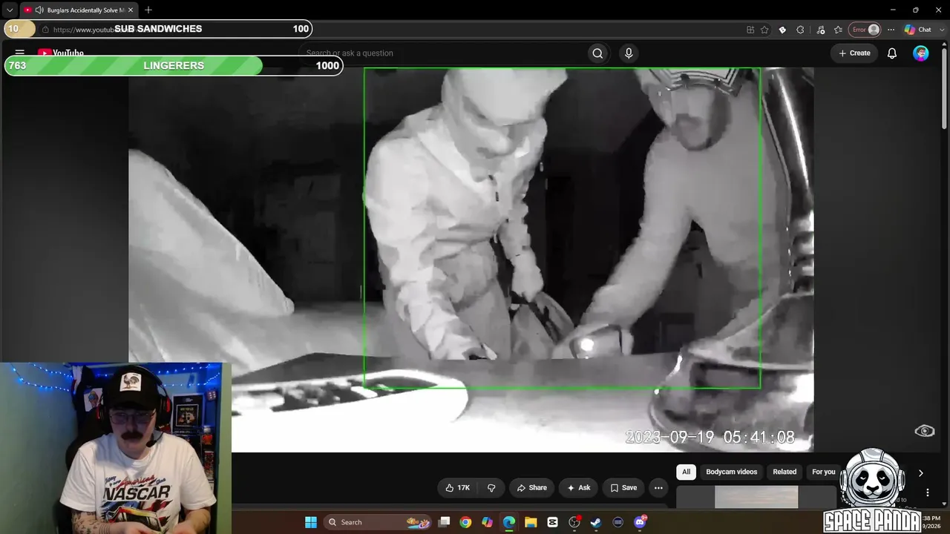950x534 pixels.
Task: Open the split screen icon in address bar
Action: click(750, 30)
